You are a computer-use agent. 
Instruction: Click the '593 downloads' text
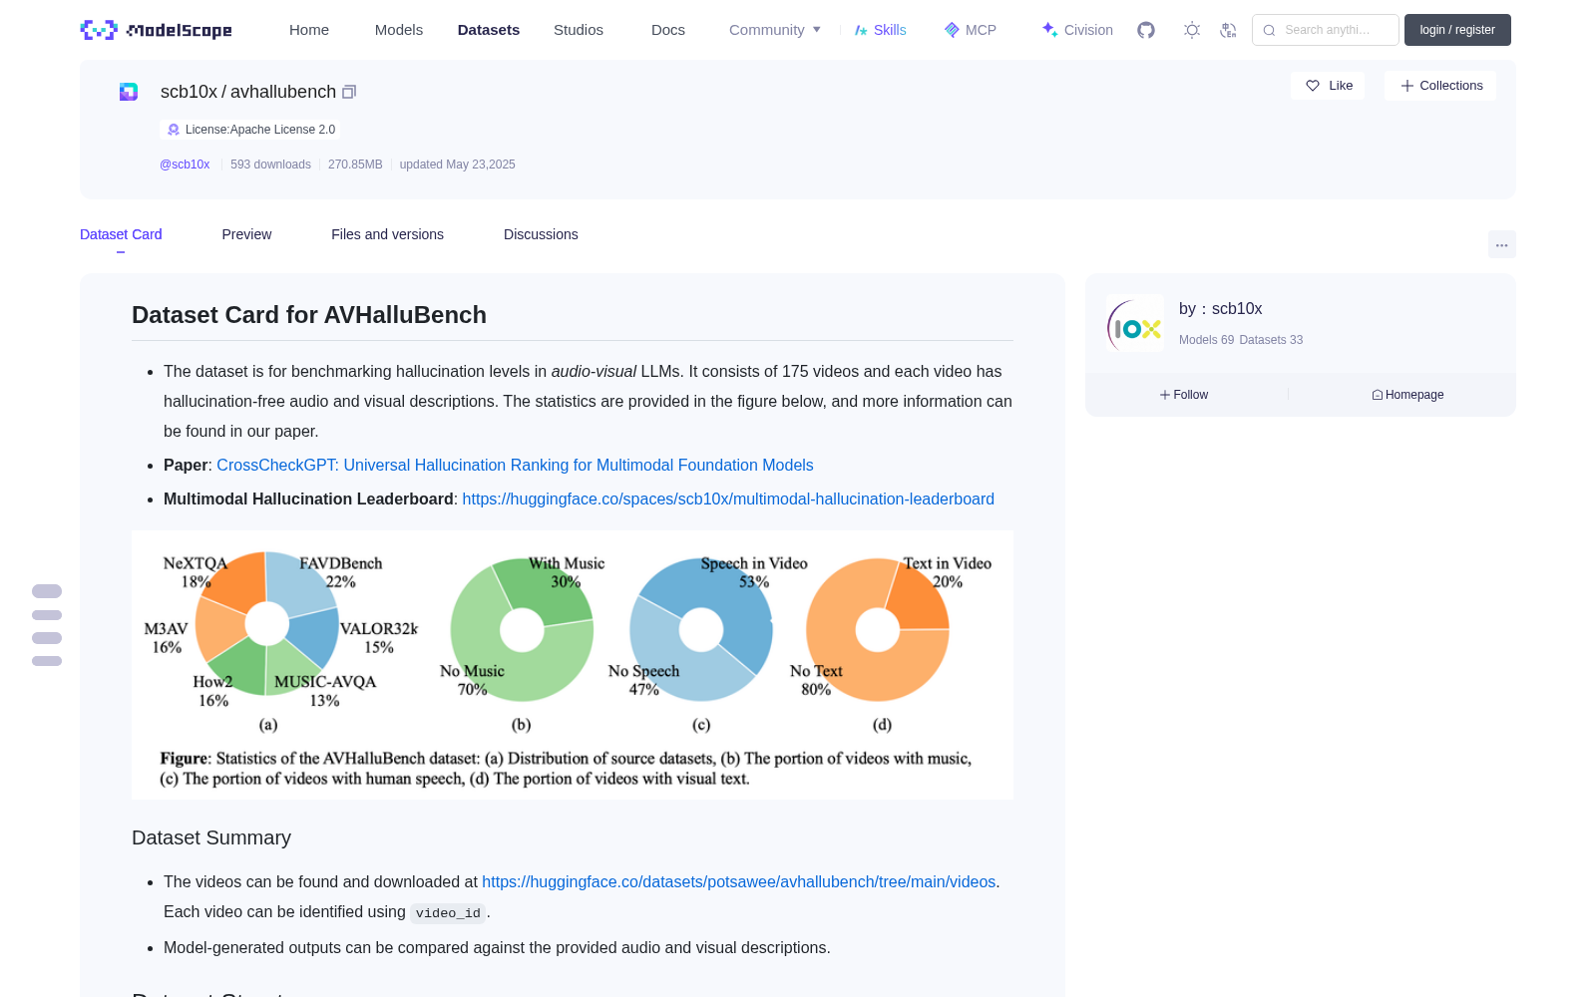click(270, 165)
